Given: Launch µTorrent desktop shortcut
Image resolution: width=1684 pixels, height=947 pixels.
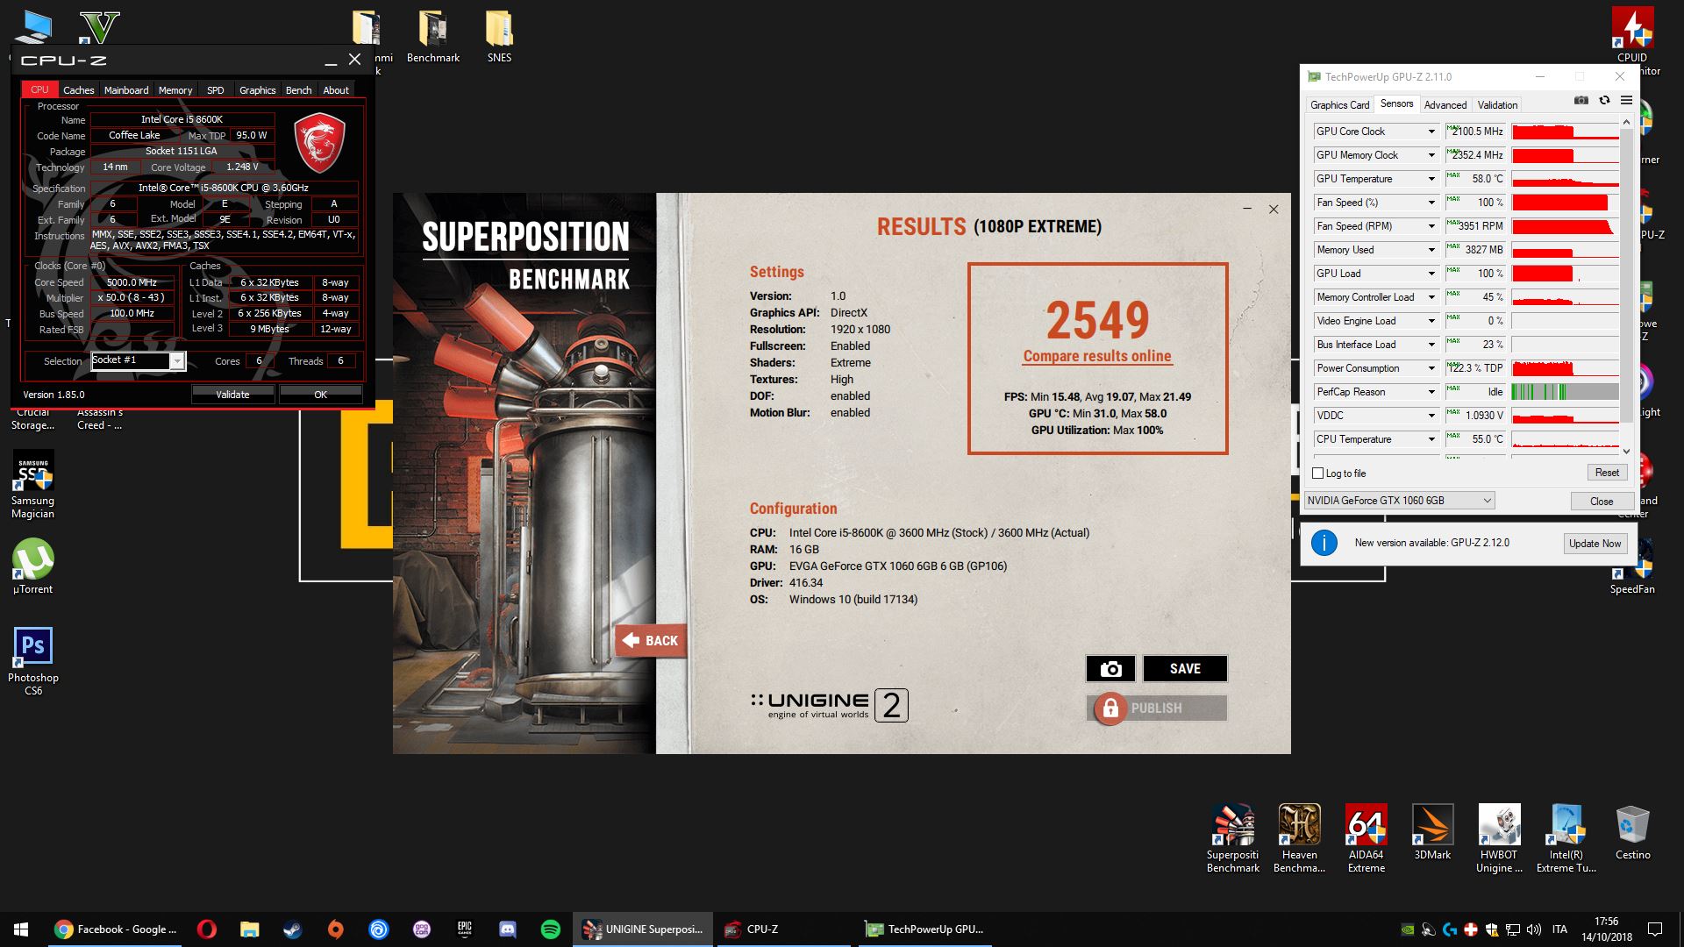Looking at the screenshot, I should pyautogui.click(x=32, y=566).
